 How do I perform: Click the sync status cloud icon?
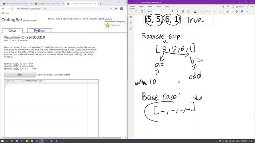click(x=223, y=6)
